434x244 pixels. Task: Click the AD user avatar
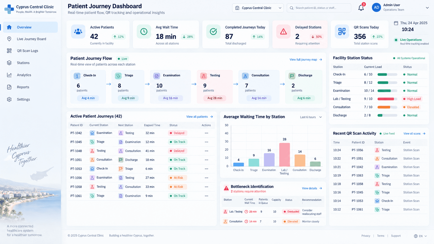pos(376,8)
